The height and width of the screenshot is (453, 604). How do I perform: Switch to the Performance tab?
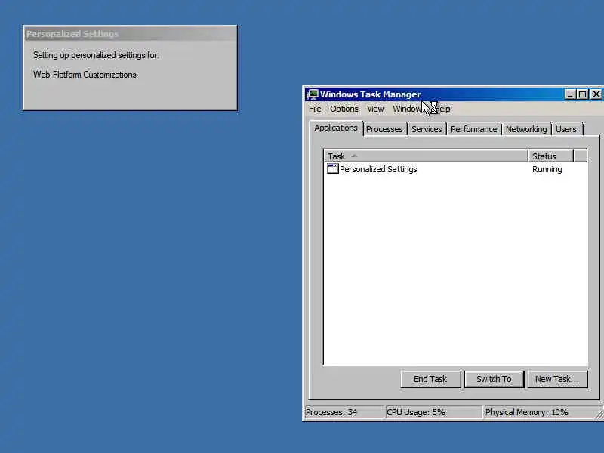474,129
